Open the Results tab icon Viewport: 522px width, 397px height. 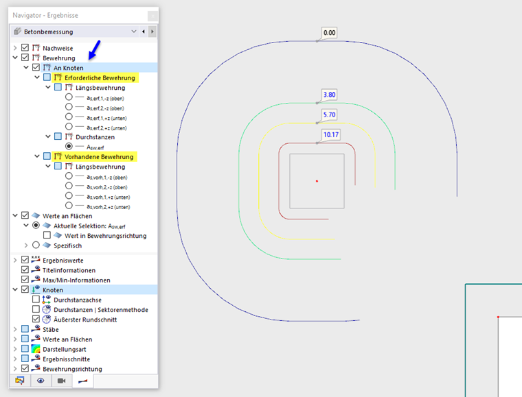click(x=83, y=381)
